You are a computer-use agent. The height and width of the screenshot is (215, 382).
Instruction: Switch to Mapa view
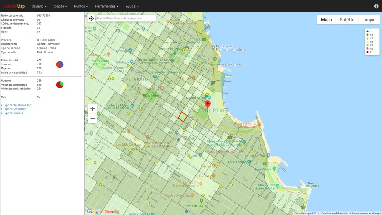point(327,20)
